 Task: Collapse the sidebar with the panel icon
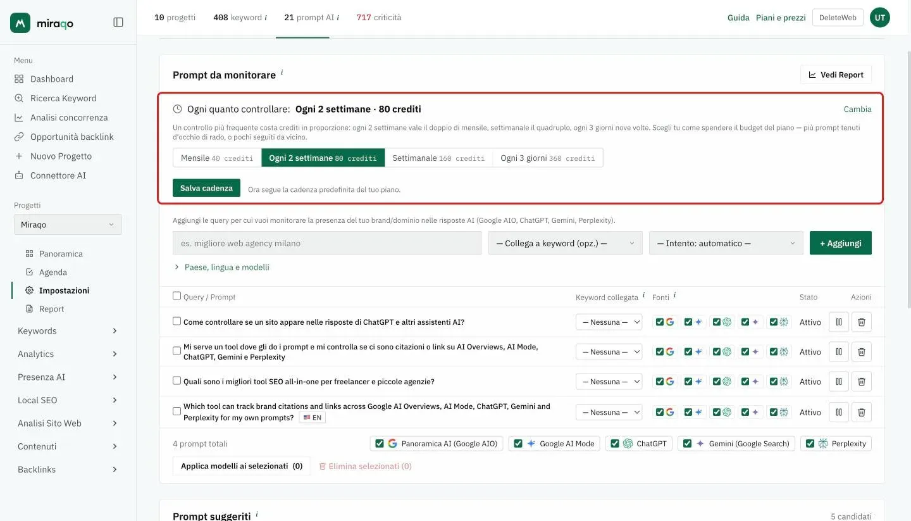click(x=118, y=22)
